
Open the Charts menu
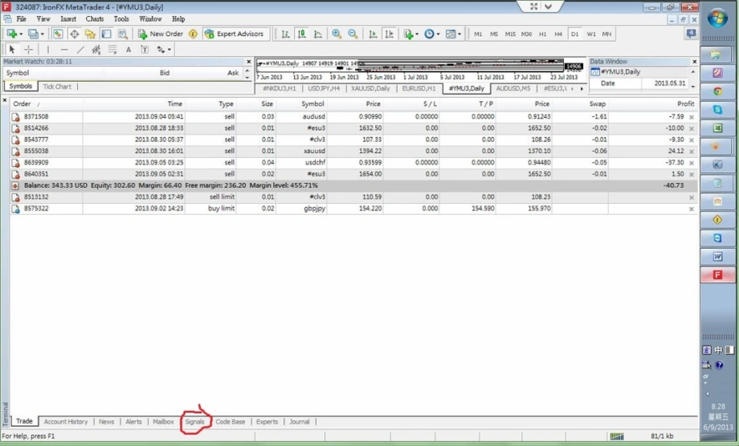tap(95, 18)
